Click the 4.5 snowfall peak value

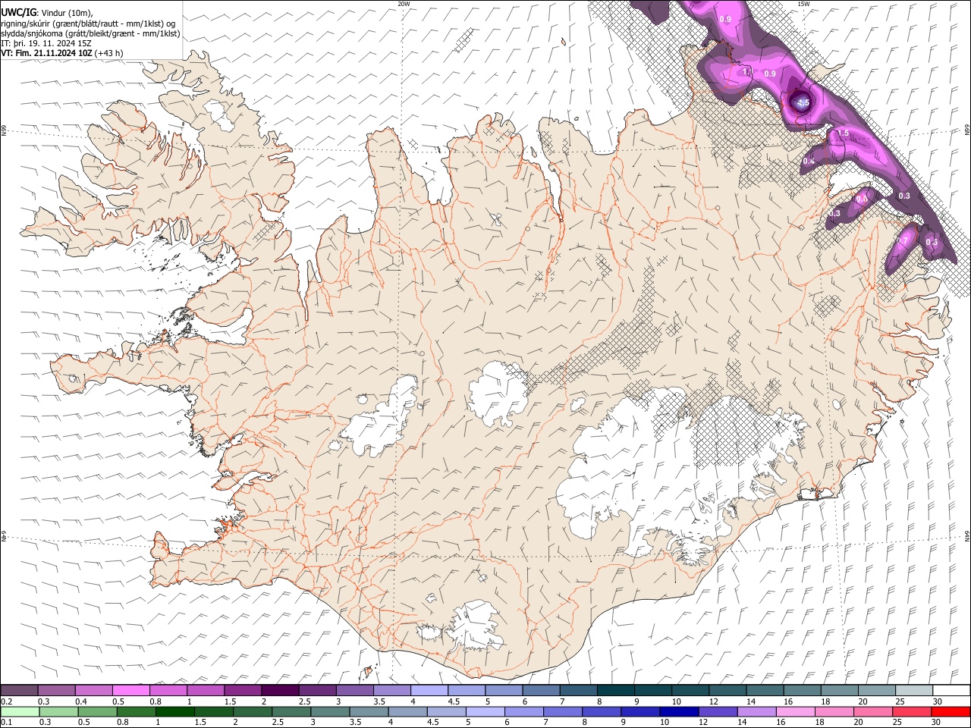coord(803,102)
